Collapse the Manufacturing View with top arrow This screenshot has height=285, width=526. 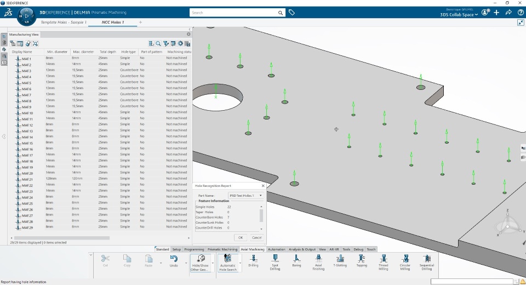click(x=190, y=30)
